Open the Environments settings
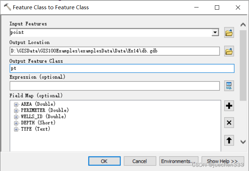The width and height of the screenshot is (249, 171). click(x=178, y=161)
